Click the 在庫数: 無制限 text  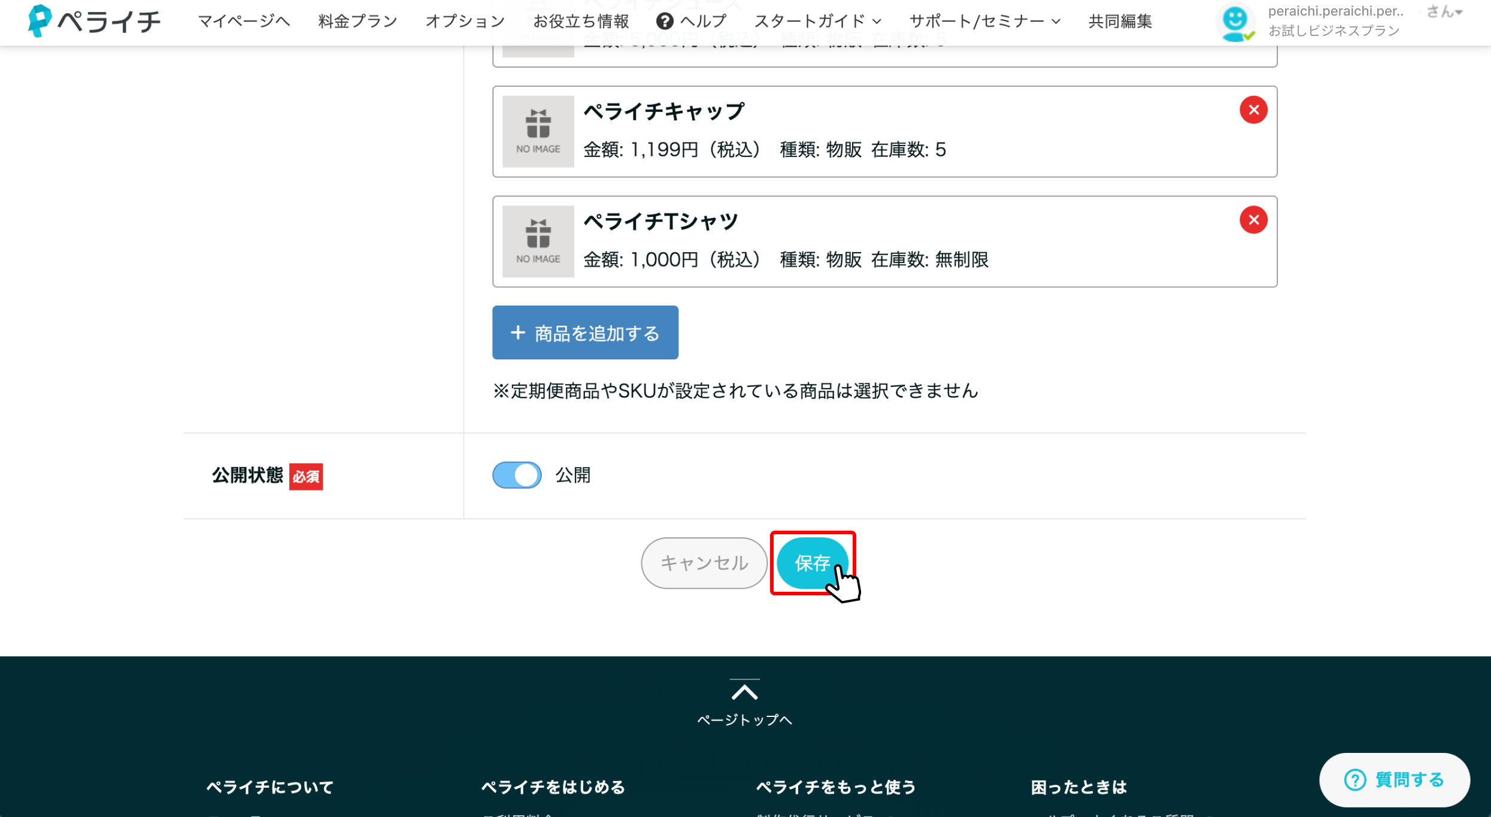[929, 260]
